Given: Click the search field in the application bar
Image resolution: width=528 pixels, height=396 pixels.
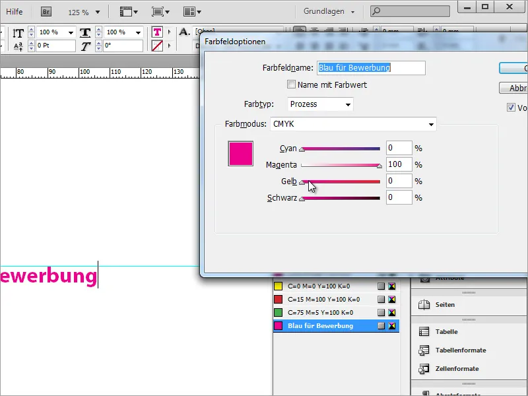Looking at the screenshot, I should point(410,11).
